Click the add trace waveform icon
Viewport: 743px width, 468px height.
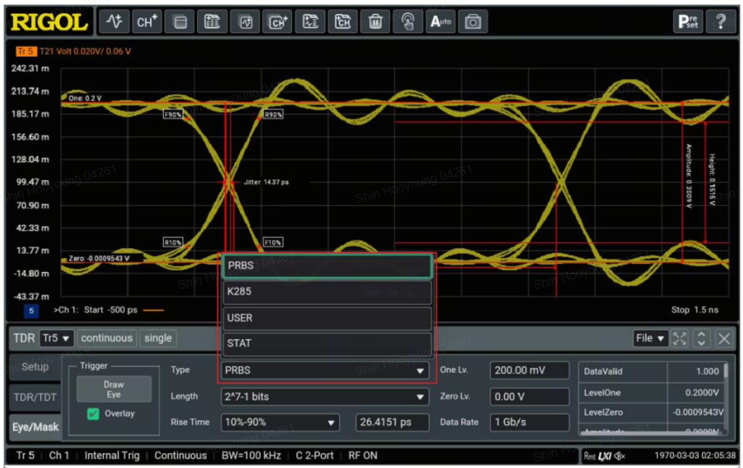pos(113,22)
